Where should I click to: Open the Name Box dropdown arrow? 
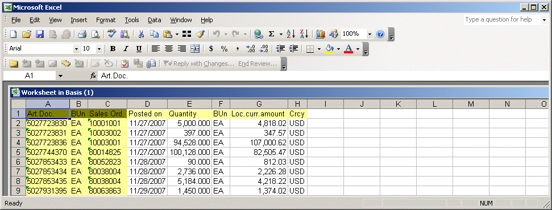pyautogui.click(x=61, y=75)
